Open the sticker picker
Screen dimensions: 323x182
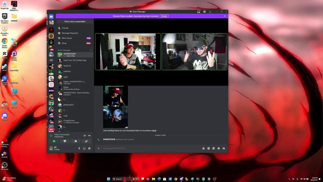pos(213,148)
